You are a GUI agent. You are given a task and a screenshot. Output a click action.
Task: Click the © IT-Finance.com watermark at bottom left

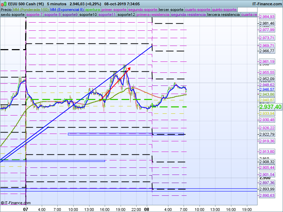(16, 203)
